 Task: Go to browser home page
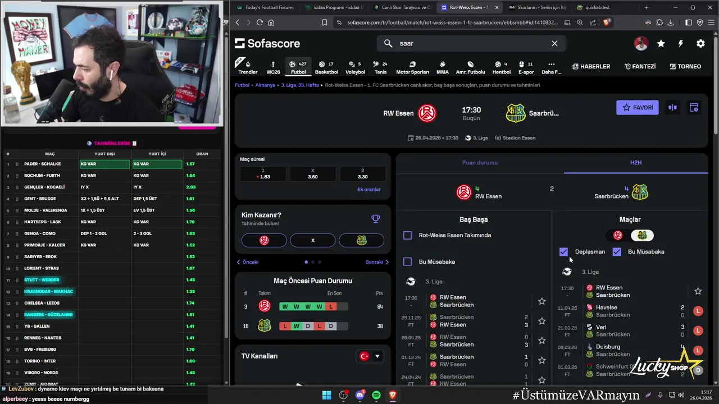[271, 22]
